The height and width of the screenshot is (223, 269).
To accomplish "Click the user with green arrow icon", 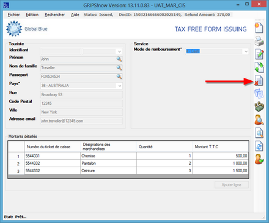I will click(259, 159).
